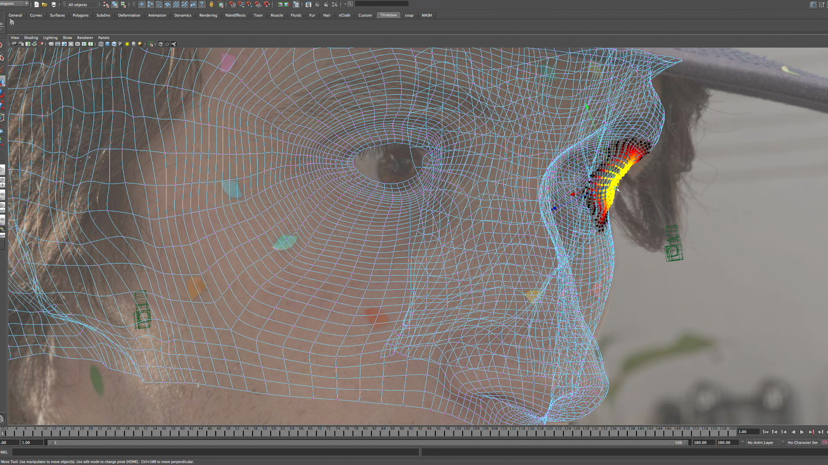This screenshot has width=828, height=465.
Task: Open the viewport Panels menu
Action: coord(104,38)
